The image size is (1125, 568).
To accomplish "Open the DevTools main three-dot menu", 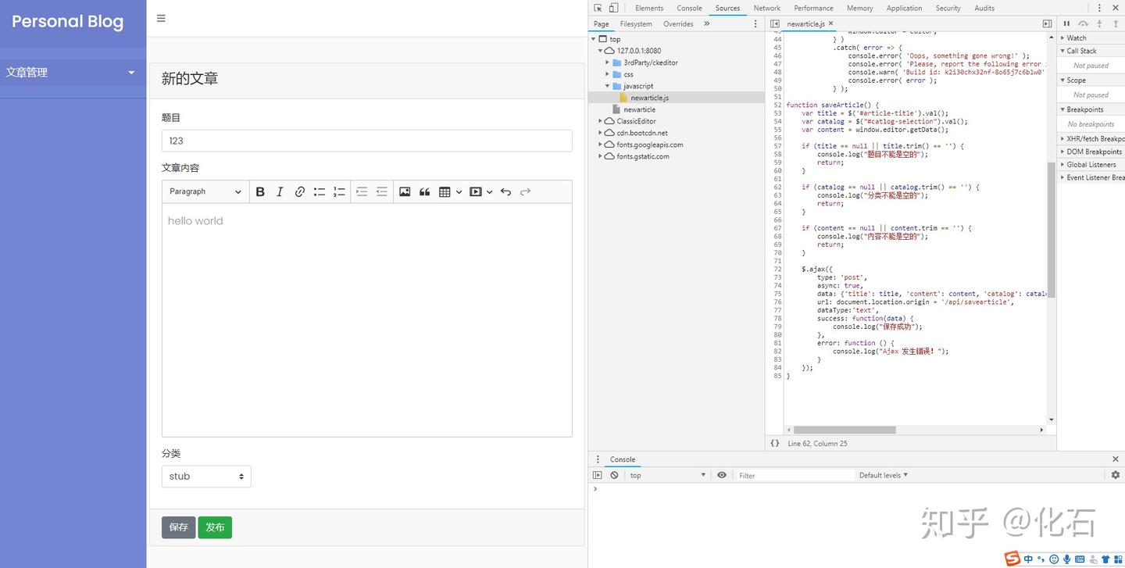I will tap(1099, 8).
